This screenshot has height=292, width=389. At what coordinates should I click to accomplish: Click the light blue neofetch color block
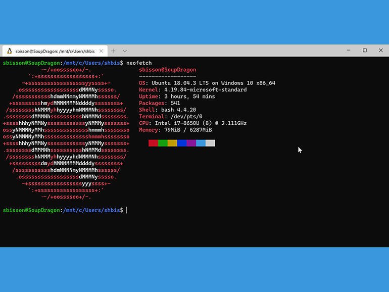pos(201,143)
